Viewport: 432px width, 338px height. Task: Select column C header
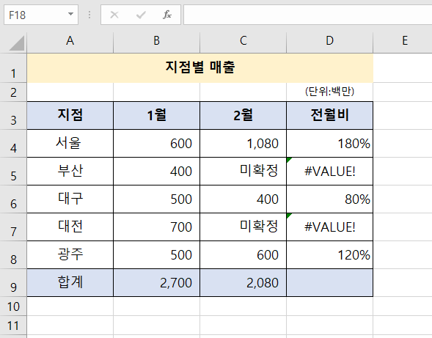click(243, 41)
